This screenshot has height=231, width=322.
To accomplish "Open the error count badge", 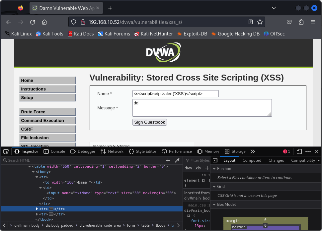I will click(x=286, y=151).
